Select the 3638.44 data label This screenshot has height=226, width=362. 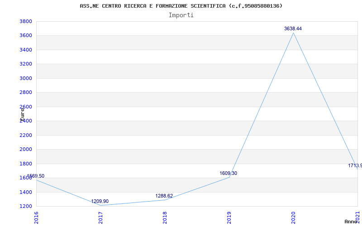click(x=293, y=28)
